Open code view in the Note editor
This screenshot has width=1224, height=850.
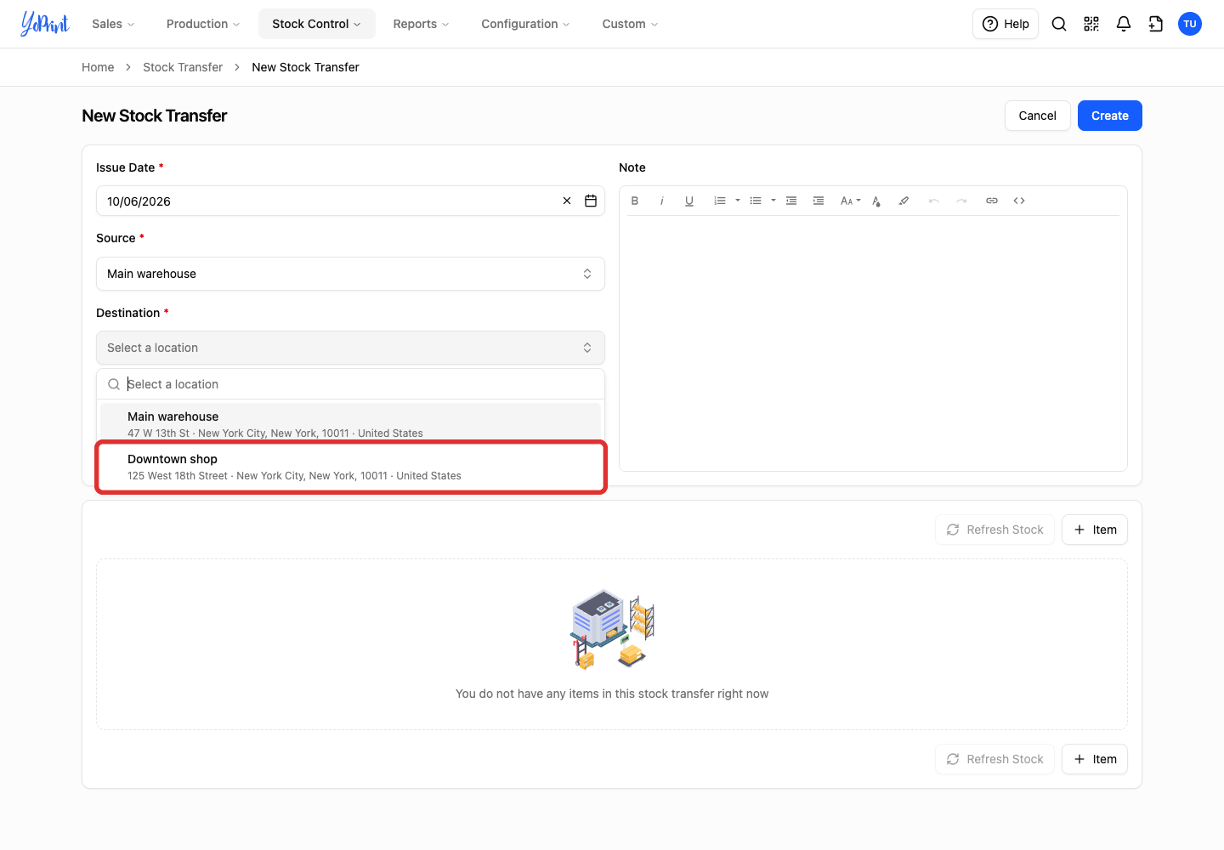1019,201
